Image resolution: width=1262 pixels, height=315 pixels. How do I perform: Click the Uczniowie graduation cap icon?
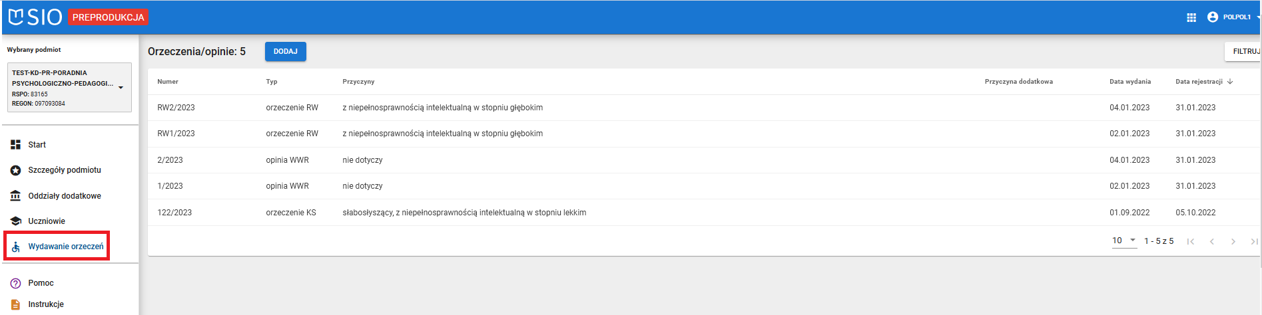(x=16, y=221)
